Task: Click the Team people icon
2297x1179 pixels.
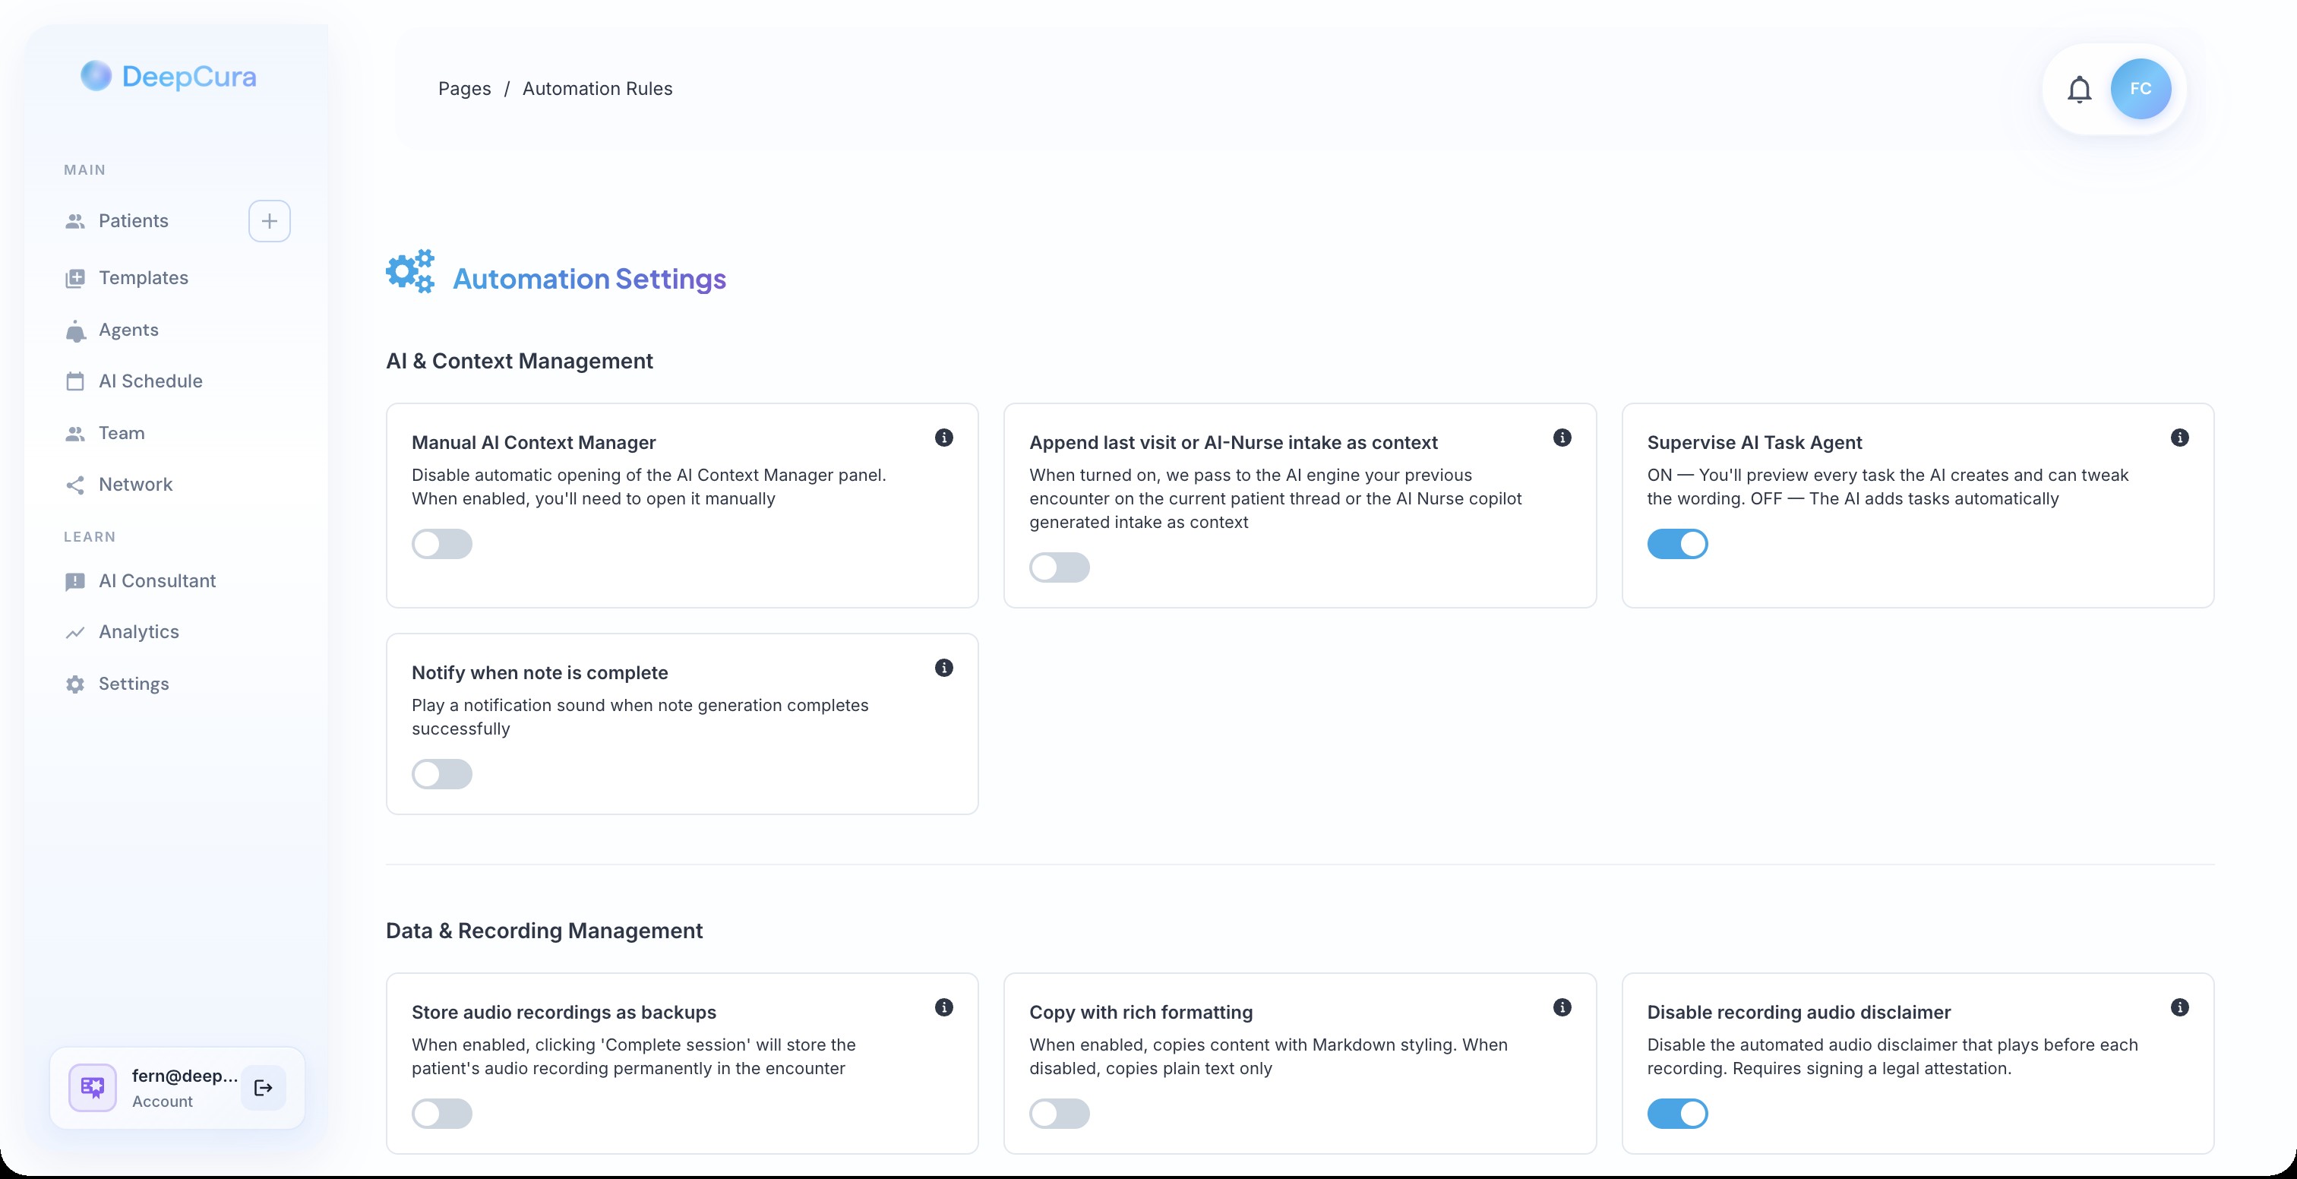Action: point(75,434)
